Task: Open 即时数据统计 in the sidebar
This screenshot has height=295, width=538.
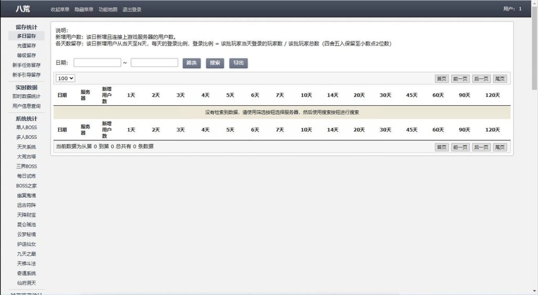Action: (26, 96)
